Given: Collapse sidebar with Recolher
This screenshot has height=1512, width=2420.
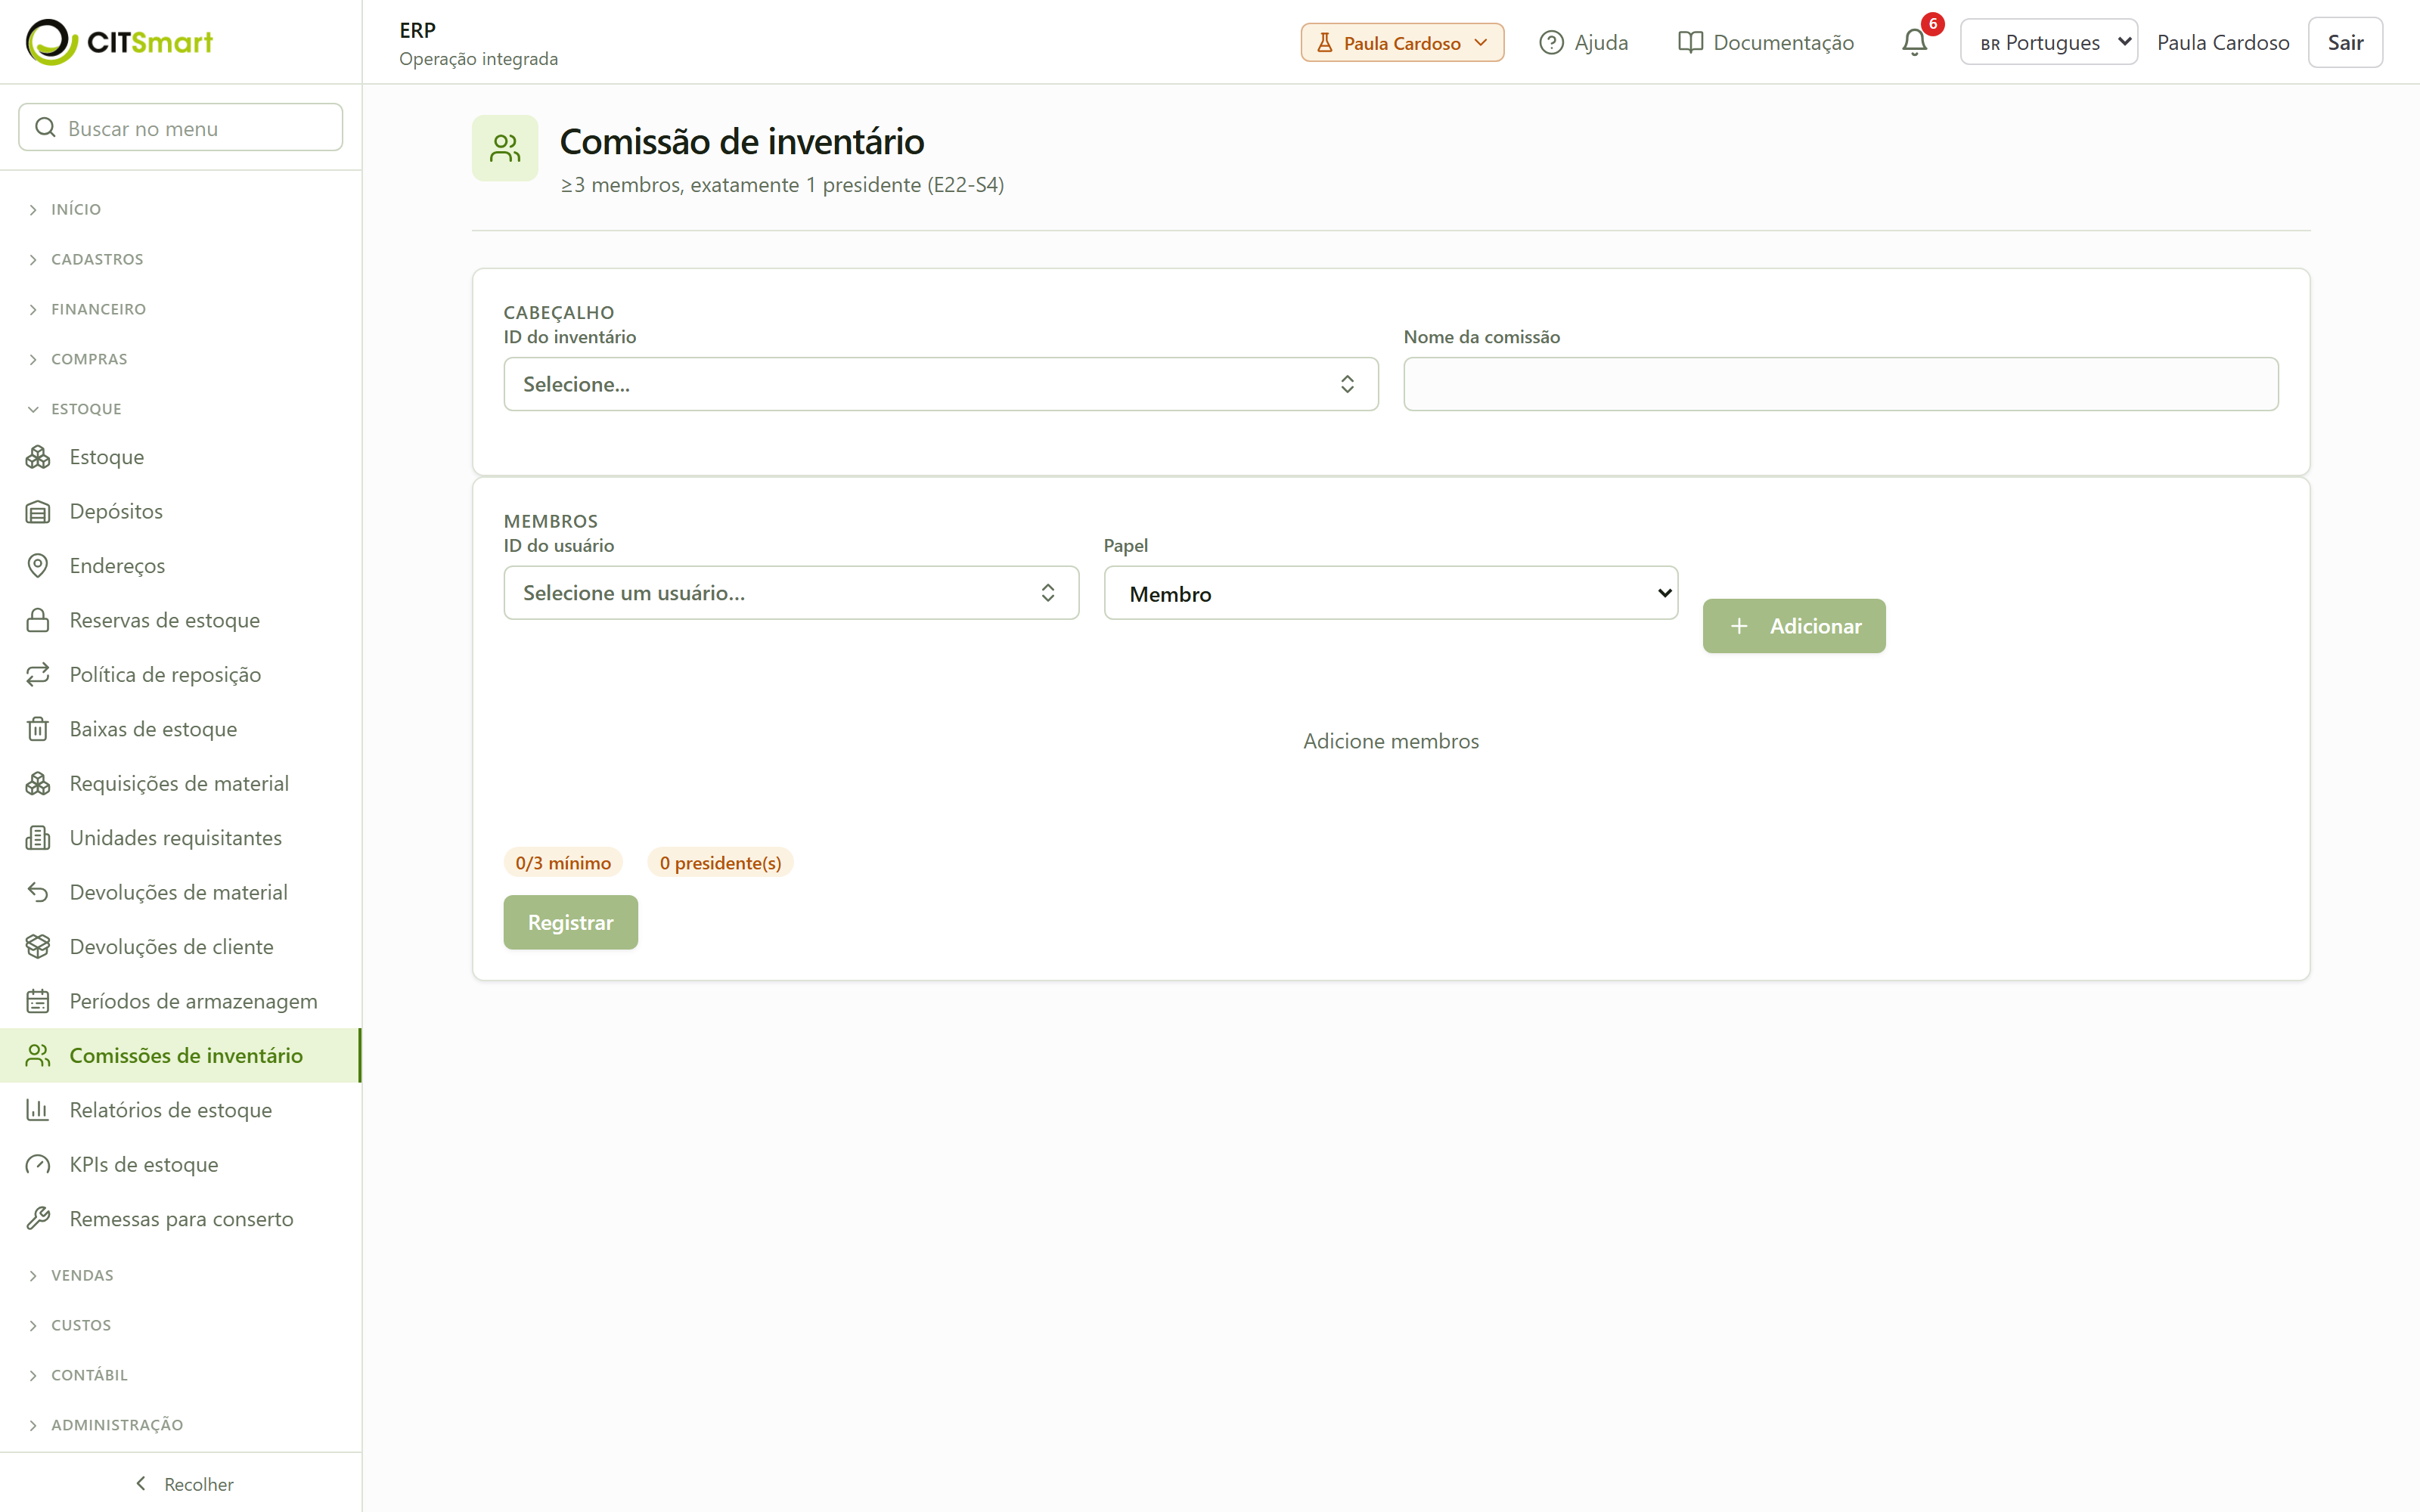Looking at the screenshot, I should (x=184, y=1484).
